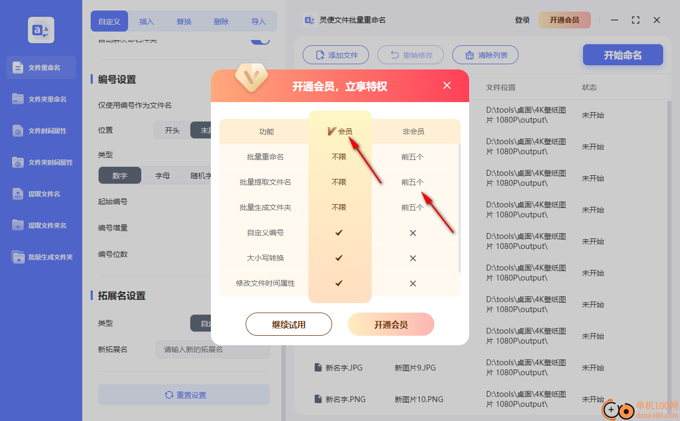Select 字母 numbering type
The height and width of the screenshot is (421, 680).
tap(162, 175)
